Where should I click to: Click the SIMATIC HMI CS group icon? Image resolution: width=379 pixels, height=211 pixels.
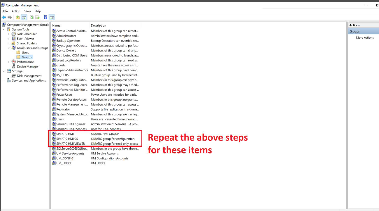click(54, 139)
